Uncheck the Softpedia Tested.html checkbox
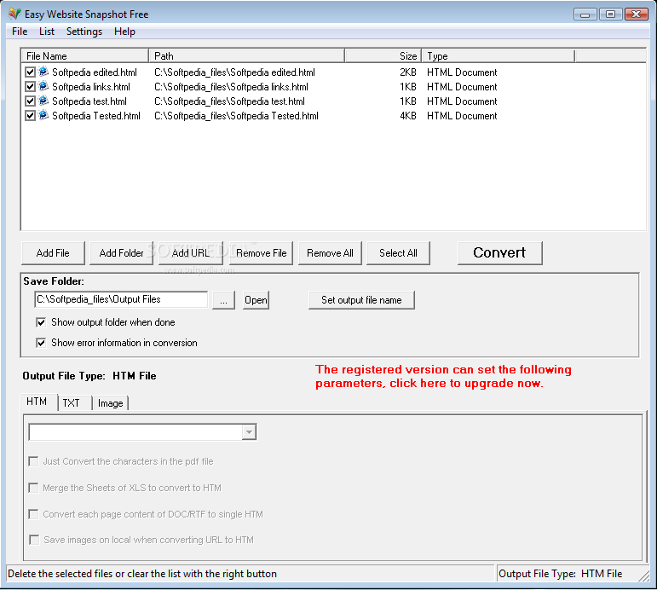The height and width of the screenshot is (590, 657). click(30, 116)
